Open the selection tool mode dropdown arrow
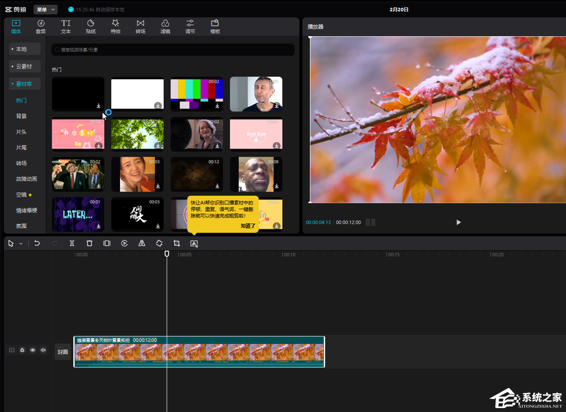 (21, 244)
